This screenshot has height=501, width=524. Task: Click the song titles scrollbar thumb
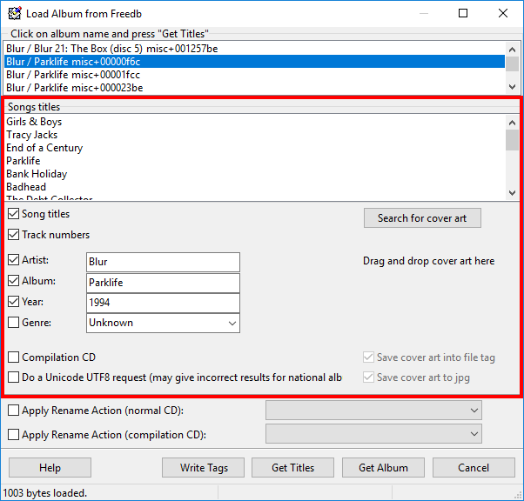click(512, 140)
